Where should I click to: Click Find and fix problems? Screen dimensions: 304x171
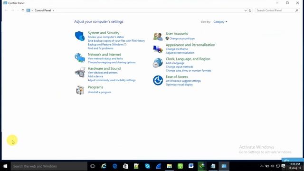point(100,48)
